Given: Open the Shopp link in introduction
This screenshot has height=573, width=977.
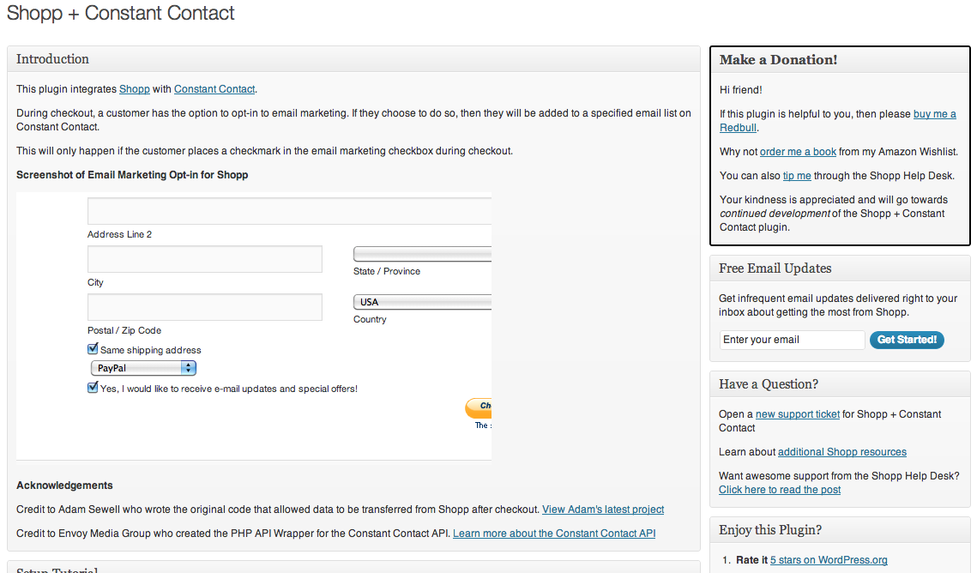Looking at the screenshot, I should (134, 89).
